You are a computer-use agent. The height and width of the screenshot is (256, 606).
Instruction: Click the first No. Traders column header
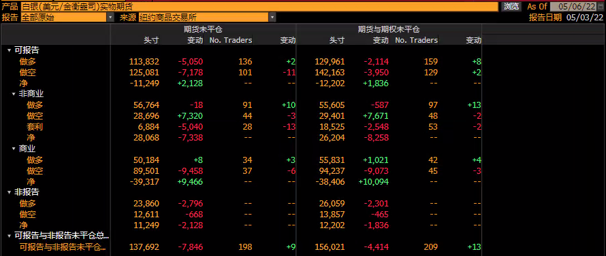click(231, 40)
